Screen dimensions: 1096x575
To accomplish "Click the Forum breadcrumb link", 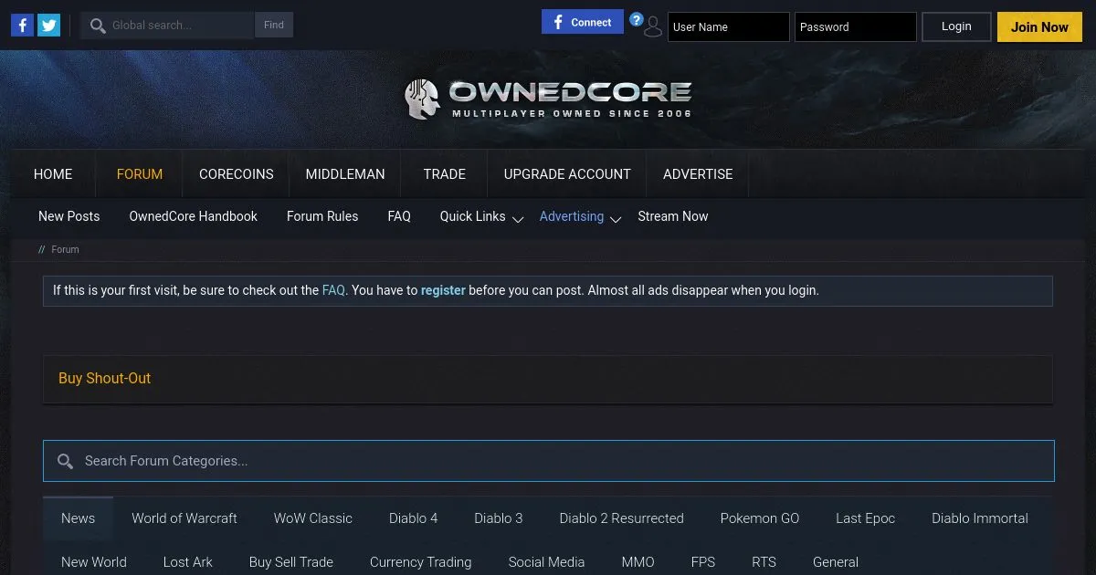I will [x=65, y=249].
